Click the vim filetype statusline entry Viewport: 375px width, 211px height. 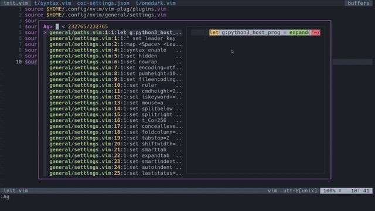[x=272, y=190]
